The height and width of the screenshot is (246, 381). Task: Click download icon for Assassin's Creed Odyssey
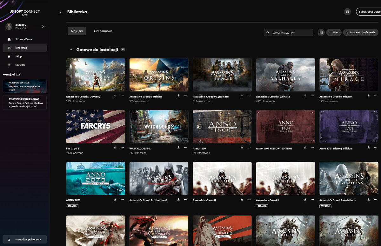pos(115,96)
